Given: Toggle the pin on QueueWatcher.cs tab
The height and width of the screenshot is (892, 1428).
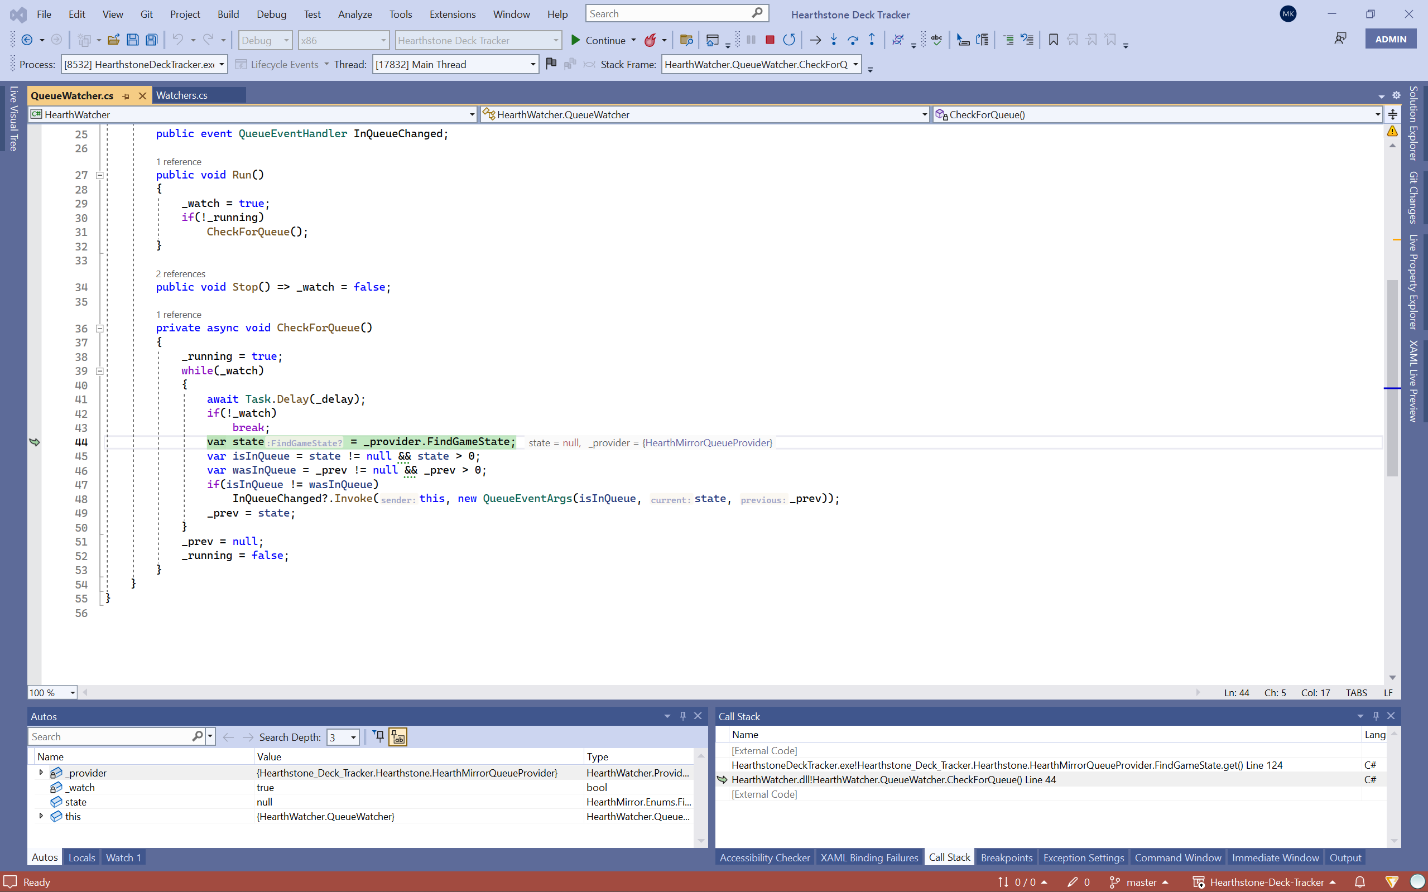Looking at the screenshot, I should coord(126,95).
